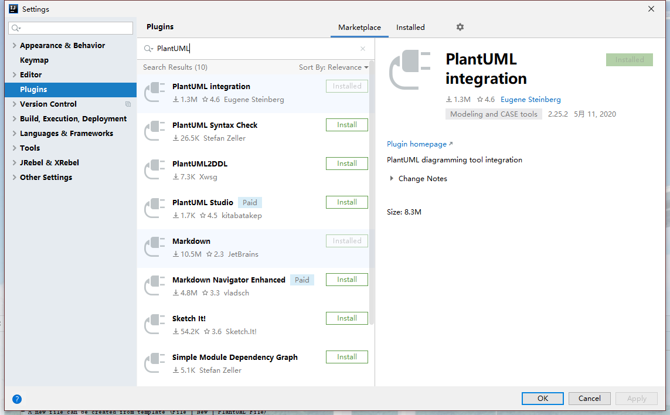Open the plugins gear settings menu

pyautogui.click(x=460, y=27)
